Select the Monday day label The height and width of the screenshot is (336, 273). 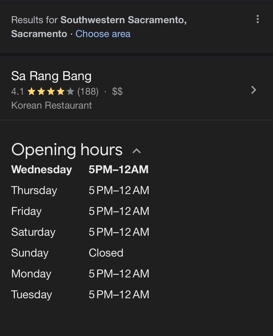coord(31,274)
